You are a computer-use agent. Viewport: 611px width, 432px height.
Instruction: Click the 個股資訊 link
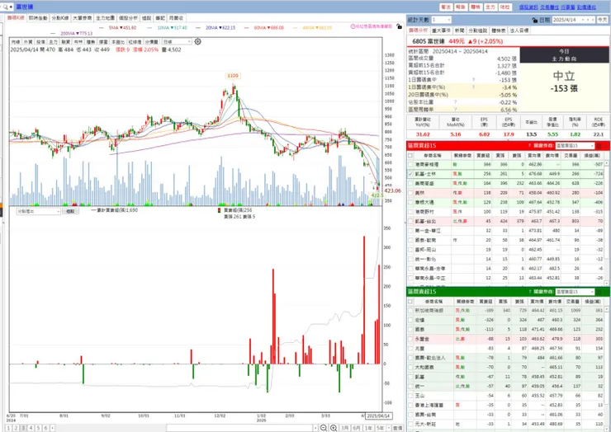point(528,7)
